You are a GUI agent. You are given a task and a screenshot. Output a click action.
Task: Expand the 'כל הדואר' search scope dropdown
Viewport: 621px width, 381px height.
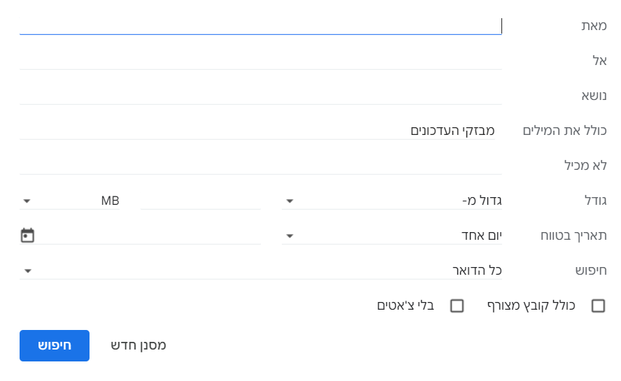(x=261, y=271)
